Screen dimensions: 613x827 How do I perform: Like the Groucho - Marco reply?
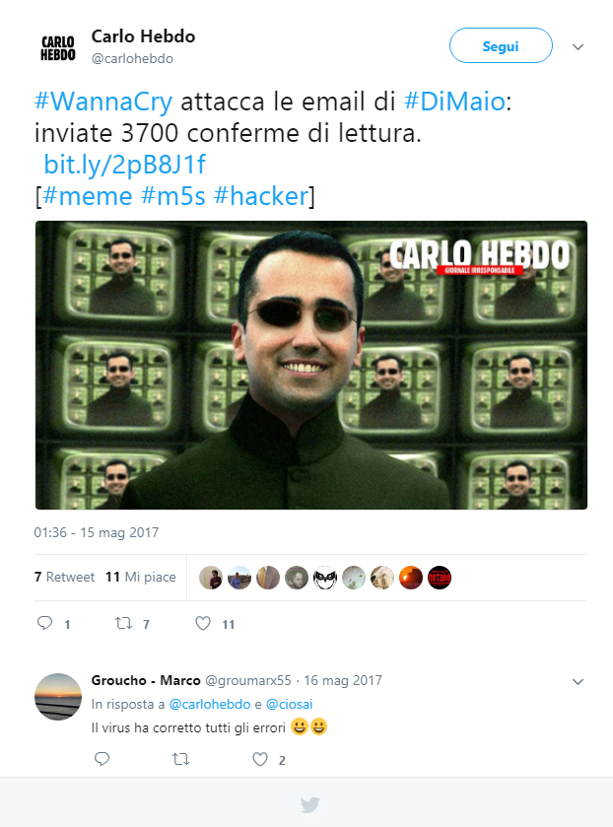tap(260, 760)
